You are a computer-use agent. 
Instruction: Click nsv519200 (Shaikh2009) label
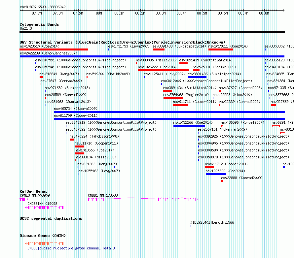[x=108, y=74]
